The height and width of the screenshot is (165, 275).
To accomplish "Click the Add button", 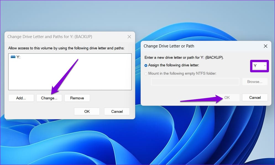I will [21, 98].
